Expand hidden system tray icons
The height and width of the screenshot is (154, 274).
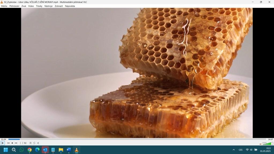click(234, 150)
